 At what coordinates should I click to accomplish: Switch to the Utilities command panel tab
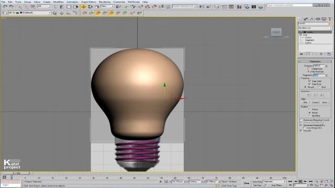pyautogui.click(x=330, y=19)
